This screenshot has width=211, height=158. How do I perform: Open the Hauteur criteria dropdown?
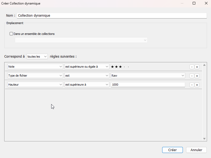[x=35, y=85]
